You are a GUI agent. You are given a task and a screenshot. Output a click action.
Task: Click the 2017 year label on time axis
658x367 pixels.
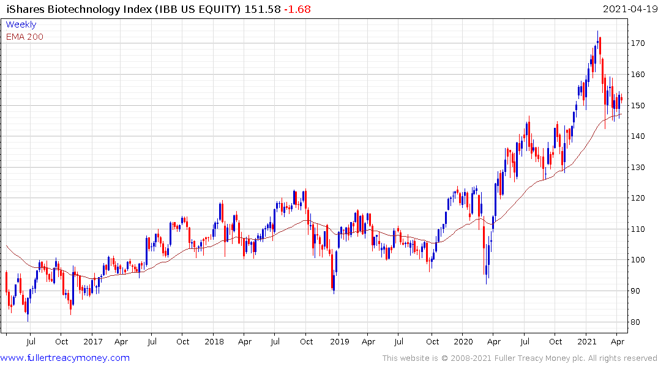(93, 341)
